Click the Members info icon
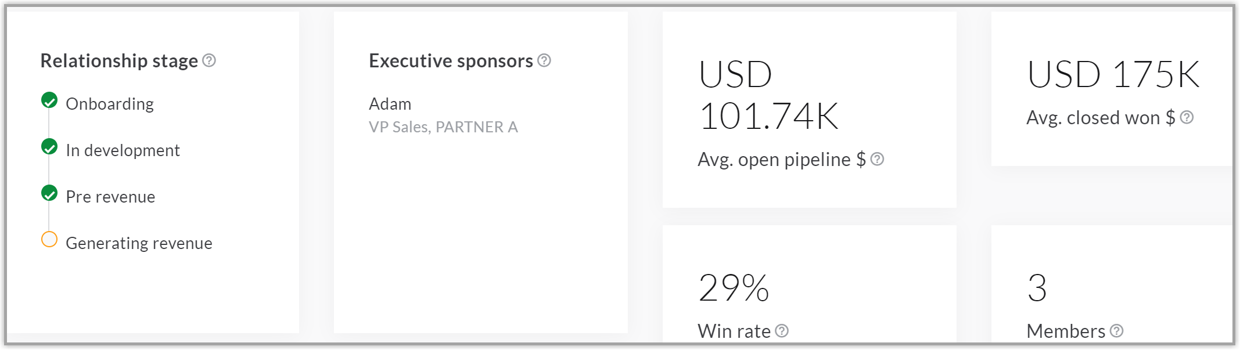This screenshot has width=1240, height=350. click(x=1116, y=331)
